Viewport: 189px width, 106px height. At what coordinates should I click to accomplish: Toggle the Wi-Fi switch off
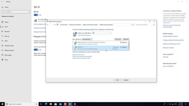(36, 15)
